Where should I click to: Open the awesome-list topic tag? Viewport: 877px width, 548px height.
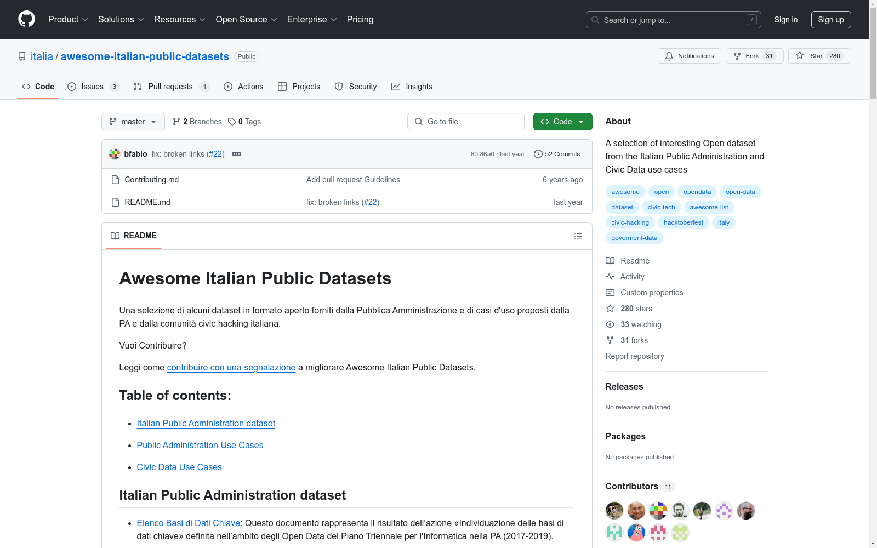709,207
